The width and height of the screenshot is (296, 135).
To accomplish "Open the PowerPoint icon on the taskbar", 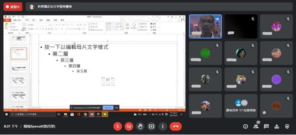I will (92, 114).
